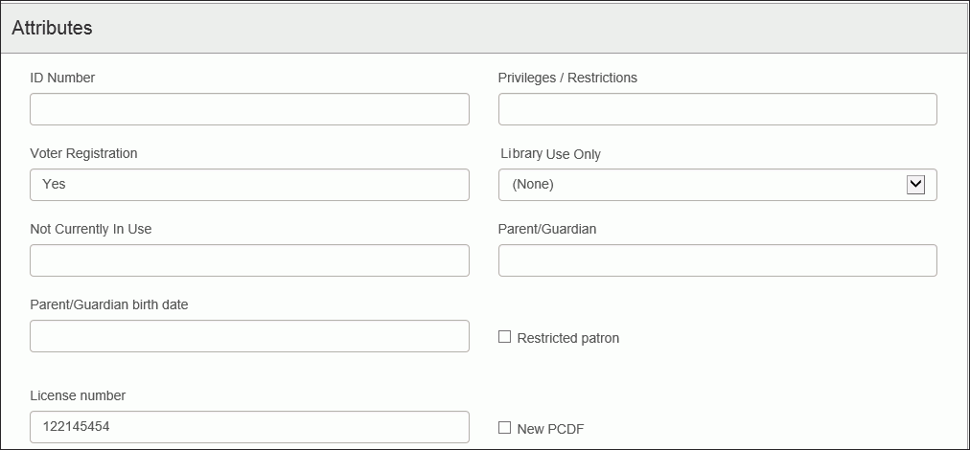
Task: Focus the Parent/Guardian text box
Action: click(717, 260)
